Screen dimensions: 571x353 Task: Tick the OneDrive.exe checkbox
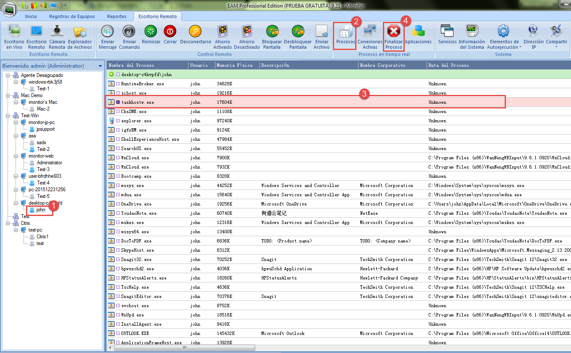pyautogui.click(x=118, y=204)
